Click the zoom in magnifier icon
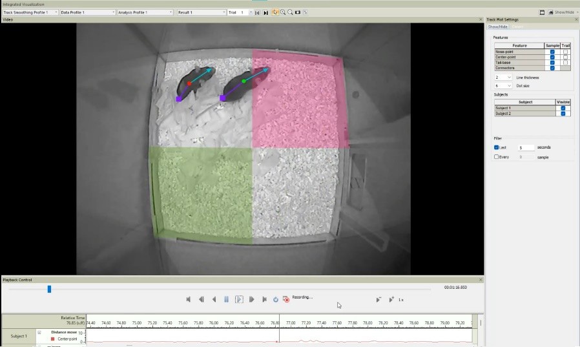 click(283, 12)
